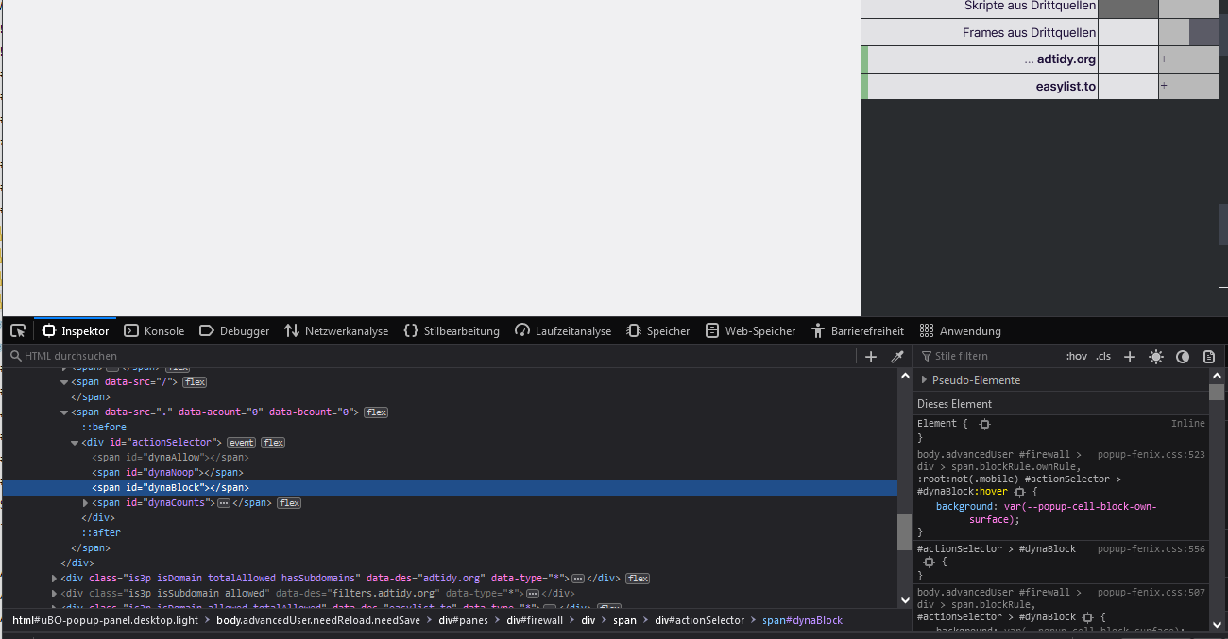This screenshot has height=639, width=1228.
Task: Collapse the div#actionSelector node
Action: (75, 443)
